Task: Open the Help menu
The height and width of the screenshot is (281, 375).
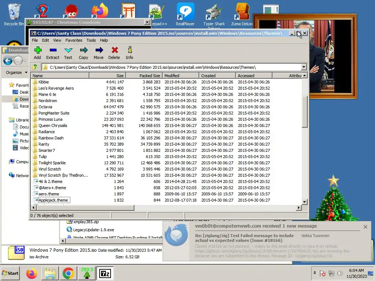Action: [x=104, y=40]
